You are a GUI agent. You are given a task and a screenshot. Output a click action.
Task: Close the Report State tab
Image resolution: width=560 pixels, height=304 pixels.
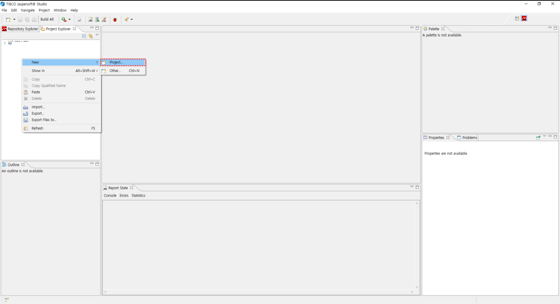[132, 188]
